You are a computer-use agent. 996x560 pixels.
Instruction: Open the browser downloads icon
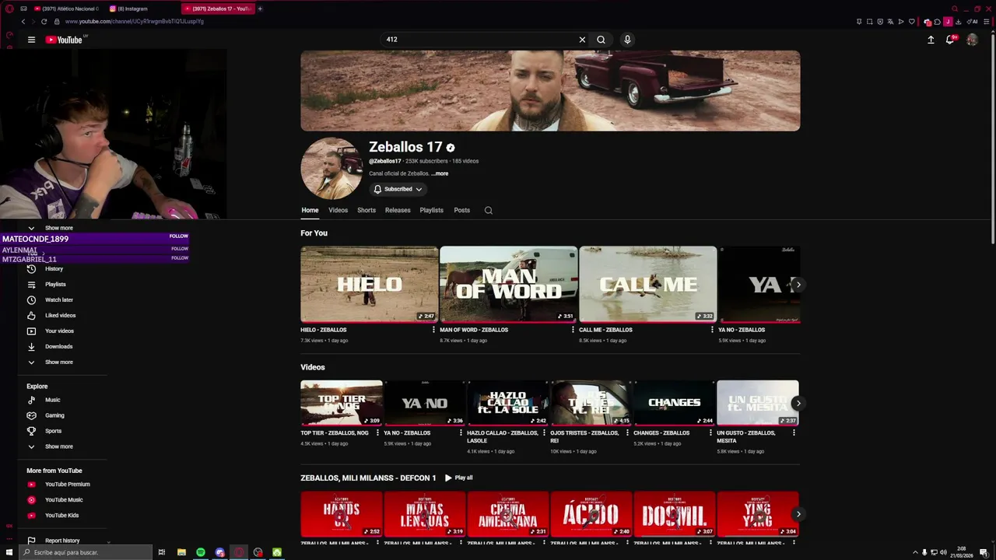click(x=958, y=21)
